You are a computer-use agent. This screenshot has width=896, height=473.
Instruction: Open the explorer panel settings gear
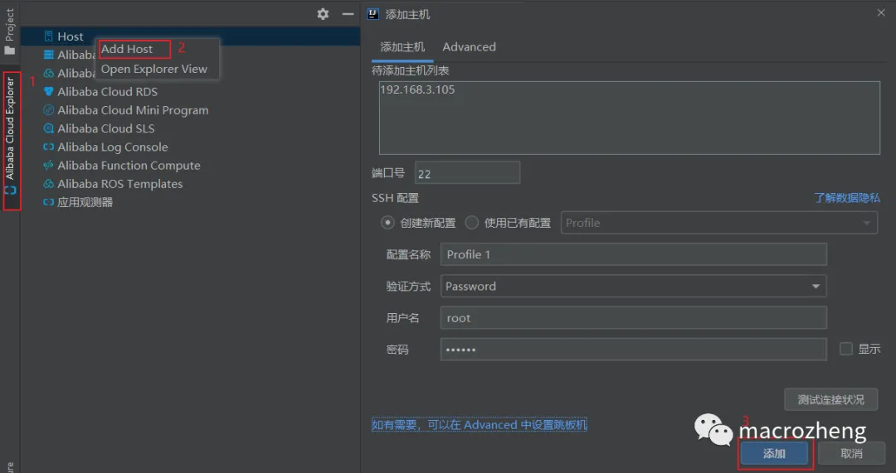[x=323, y=14]
